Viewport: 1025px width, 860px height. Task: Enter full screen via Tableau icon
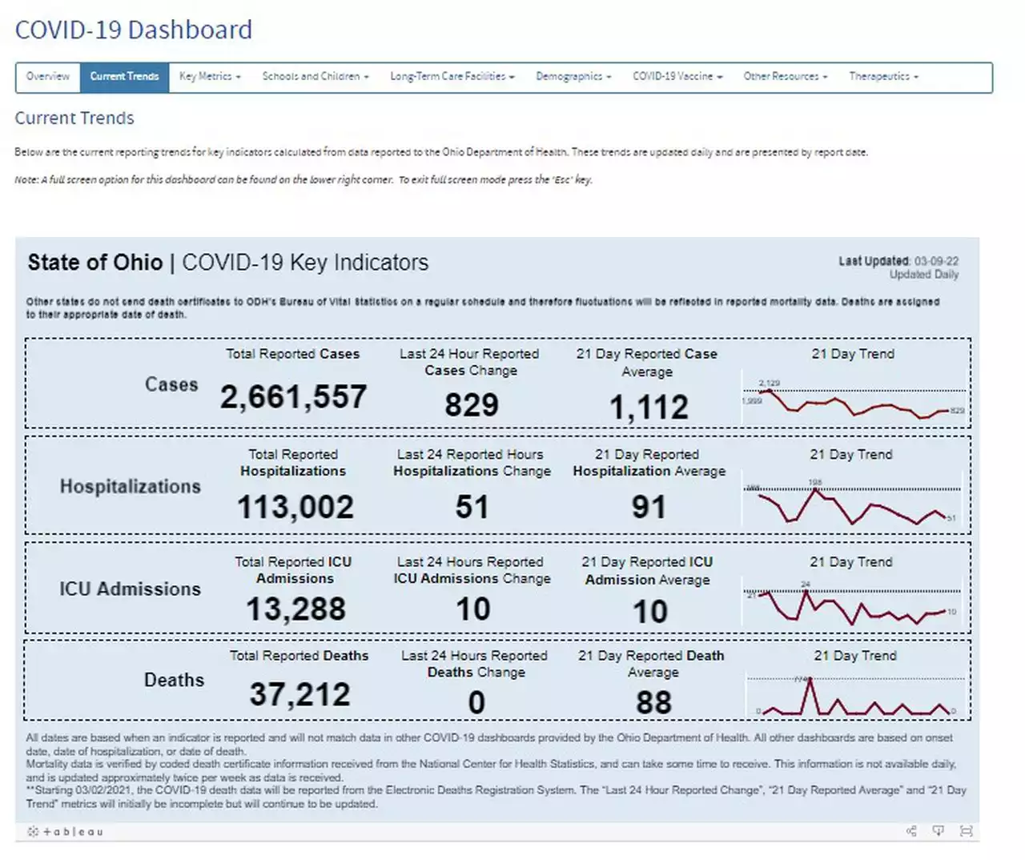(967, 831)
